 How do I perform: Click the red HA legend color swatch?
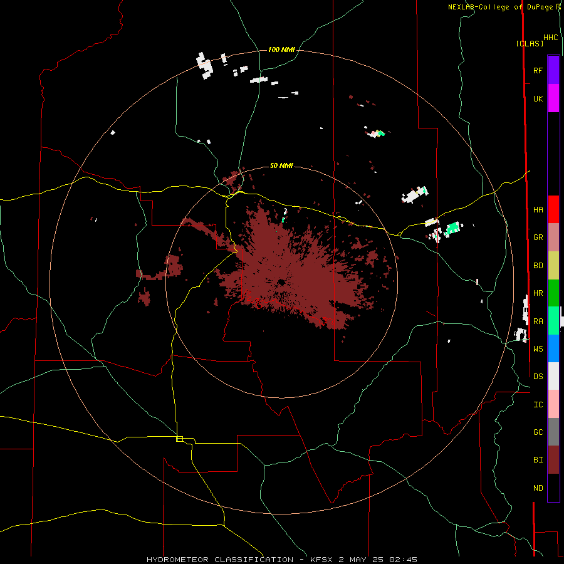(x=553, y=209)
